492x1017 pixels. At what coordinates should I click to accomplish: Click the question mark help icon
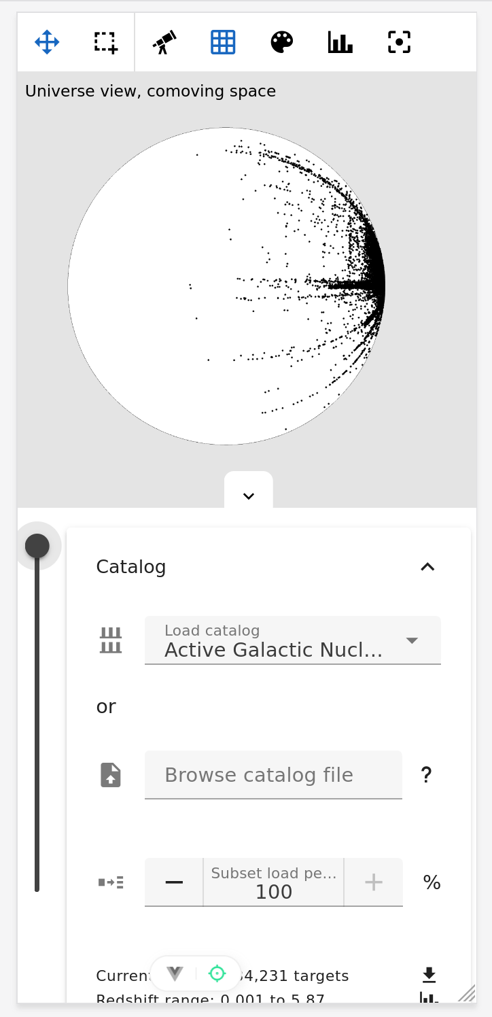click(x=426, y=775)
